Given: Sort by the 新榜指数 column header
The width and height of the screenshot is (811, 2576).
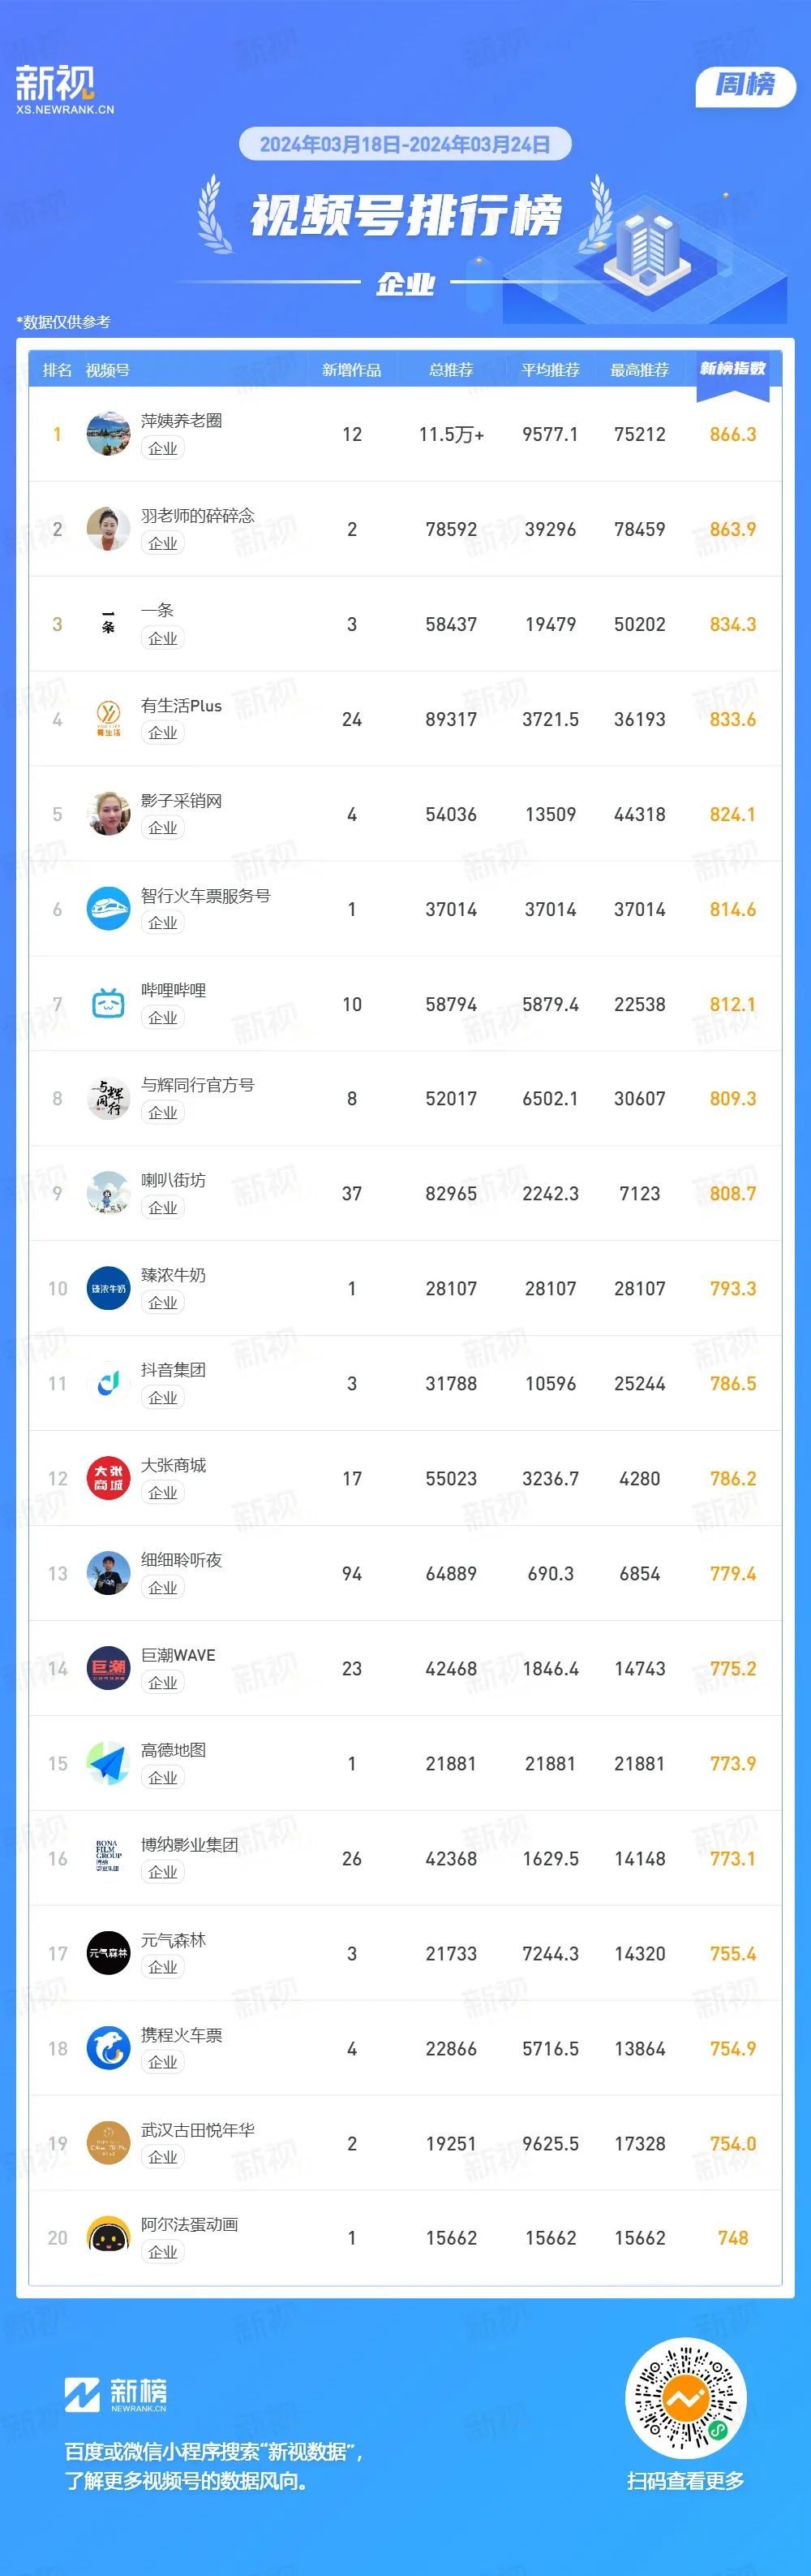Looking at the screenshot, I should 733,369.
